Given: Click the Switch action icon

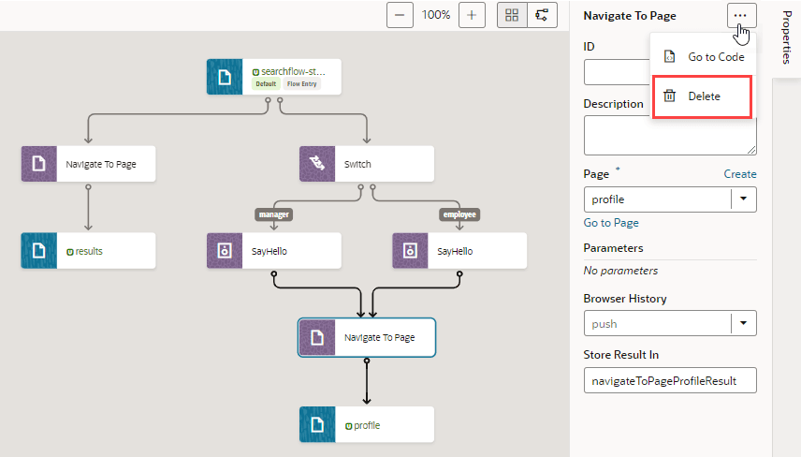Looking at the screenshot, I should (x=317, y=164).
